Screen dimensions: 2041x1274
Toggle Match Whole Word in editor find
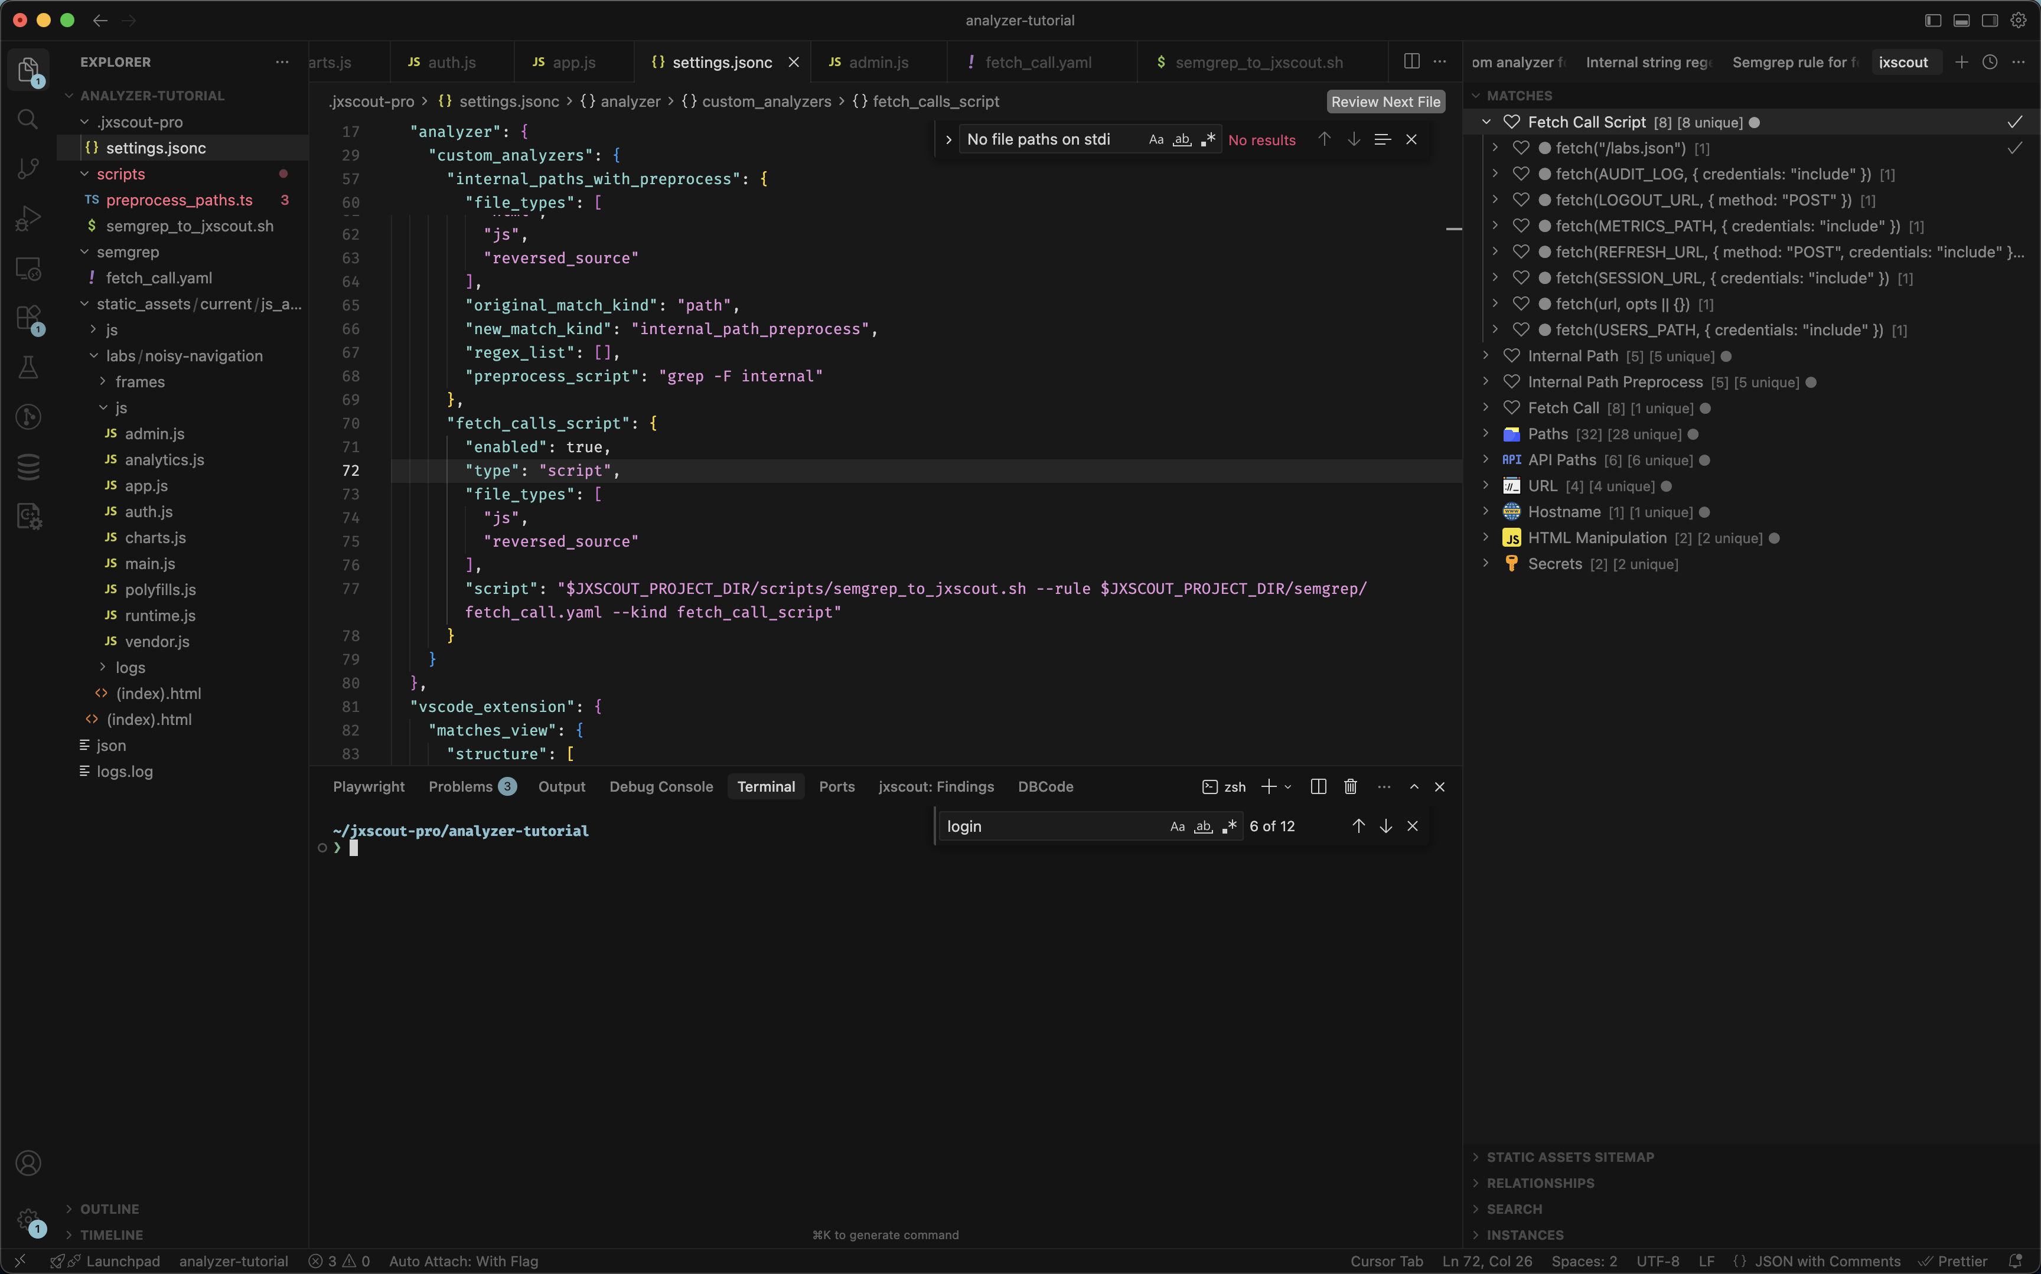coord(1182,139)
